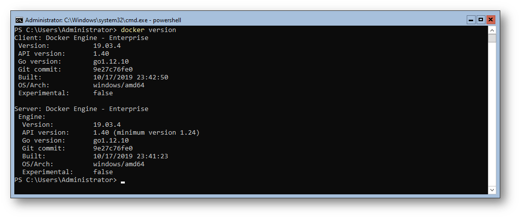Click Client Built timestamp 23:42:50

(131, 77)
